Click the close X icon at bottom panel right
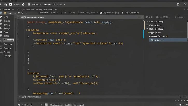Viewport: 188px width, 106px height. 187,101
